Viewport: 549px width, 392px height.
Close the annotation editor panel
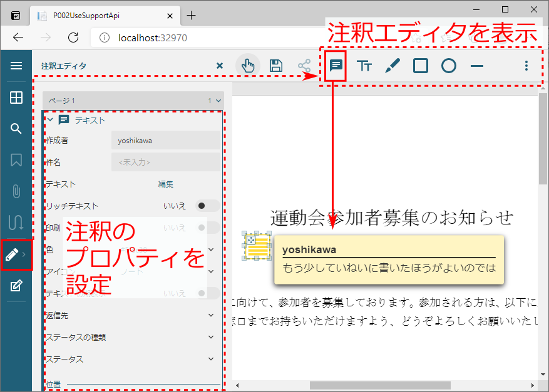coord(220,66)
